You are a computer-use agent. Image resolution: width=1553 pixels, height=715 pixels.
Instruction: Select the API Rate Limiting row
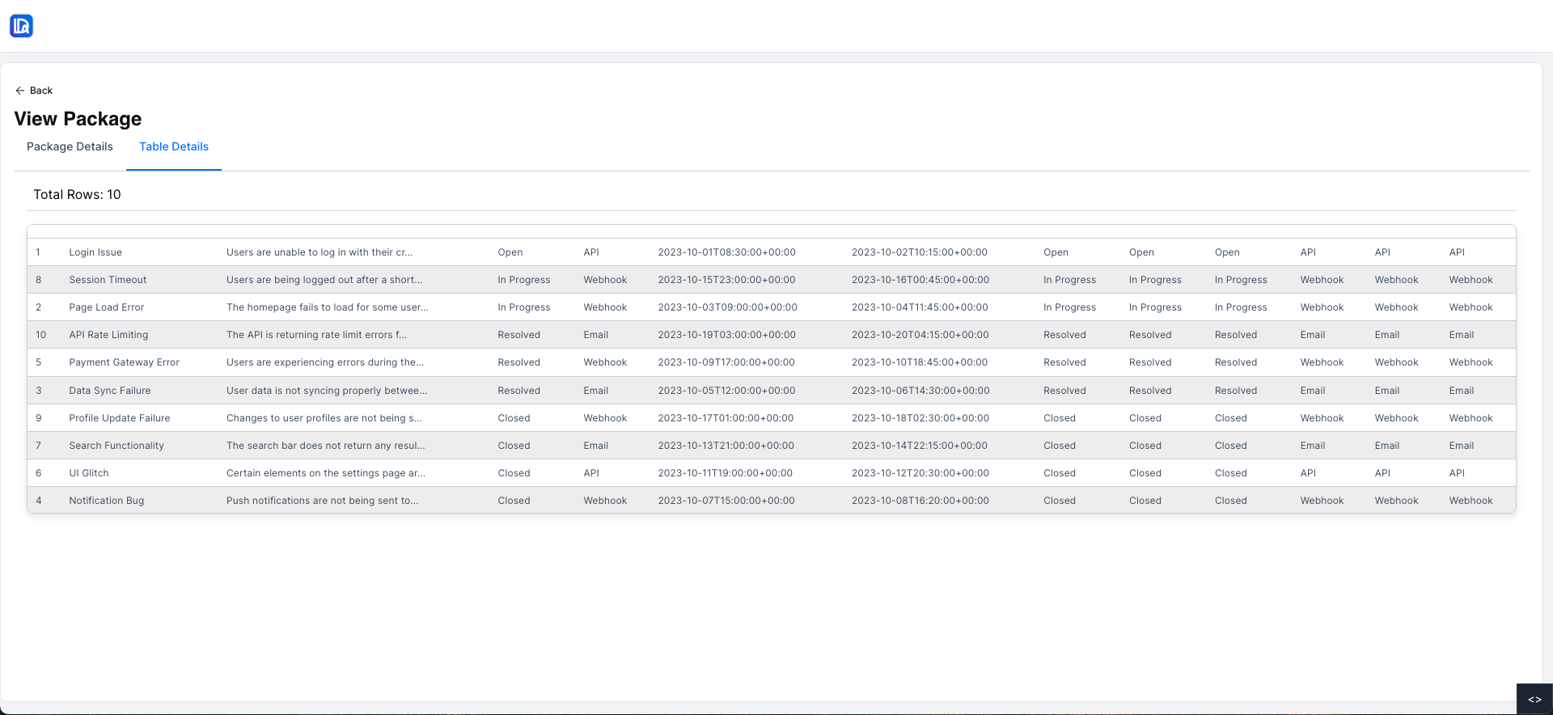(108, 335)
